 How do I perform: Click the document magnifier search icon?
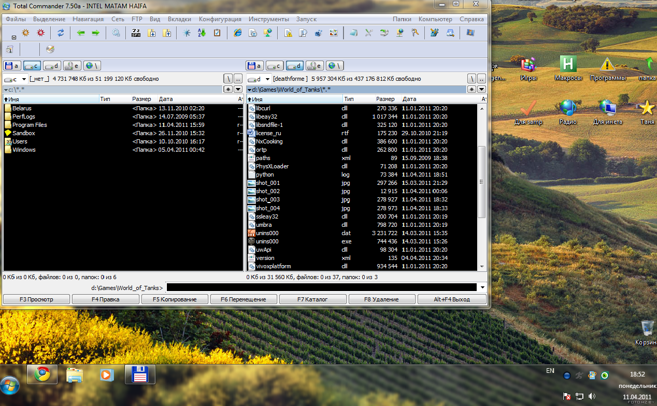pos(303,33)
